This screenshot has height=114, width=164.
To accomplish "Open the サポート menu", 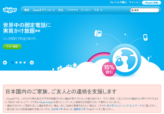I will [98, 10].
